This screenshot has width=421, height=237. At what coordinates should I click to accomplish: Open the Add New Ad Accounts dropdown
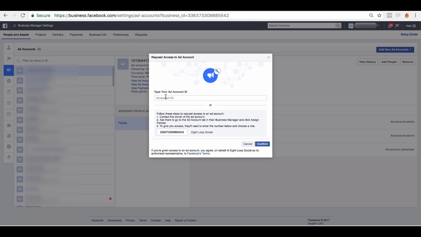pos(395,50)
